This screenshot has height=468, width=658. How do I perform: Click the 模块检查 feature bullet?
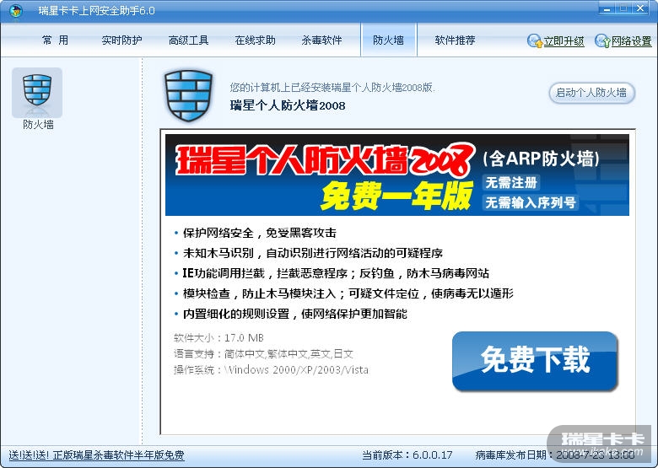click(x=344, y=293)
